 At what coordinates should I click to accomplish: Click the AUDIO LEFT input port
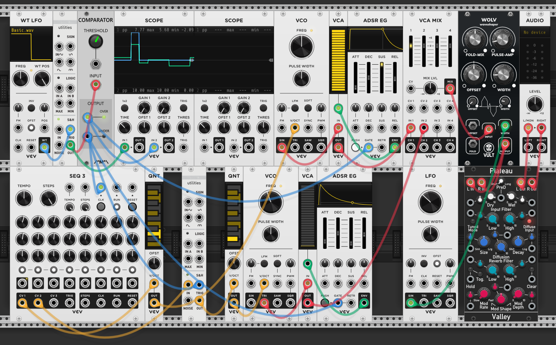coord(529,128)
